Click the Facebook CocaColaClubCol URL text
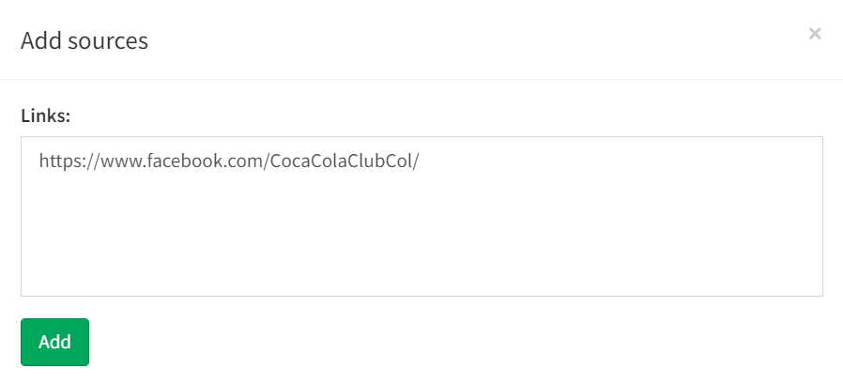 (x=228, y=161)
